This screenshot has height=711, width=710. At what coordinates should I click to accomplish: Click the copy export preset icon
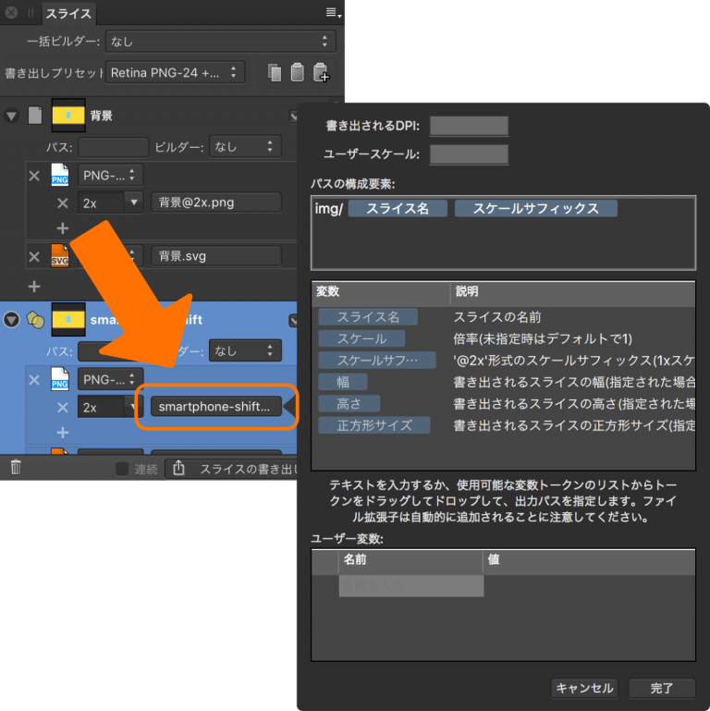click(x=275, y=72)
